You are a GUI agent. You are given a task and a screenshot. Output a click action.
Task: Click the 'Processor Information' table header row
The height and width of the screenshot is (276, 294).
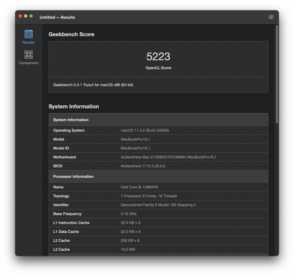[158, 176]
